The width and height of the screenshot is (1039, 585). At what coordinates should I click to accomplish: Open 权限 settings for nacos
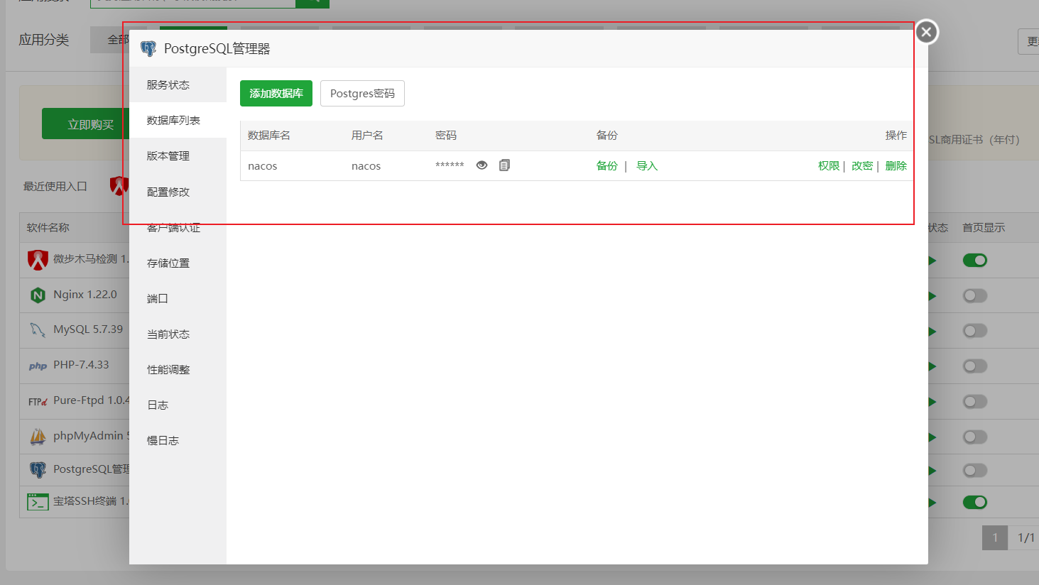[829, 165]
